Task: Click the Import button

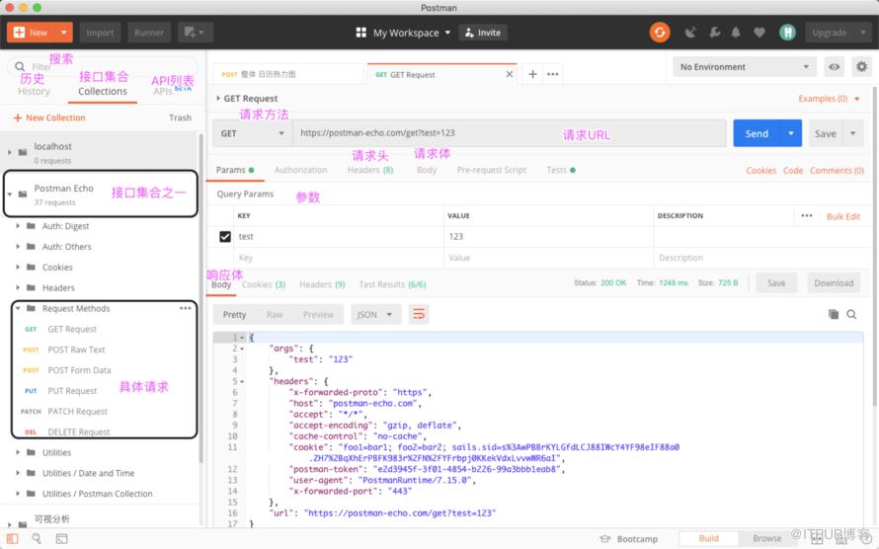Action: click(x=100, y=33)
